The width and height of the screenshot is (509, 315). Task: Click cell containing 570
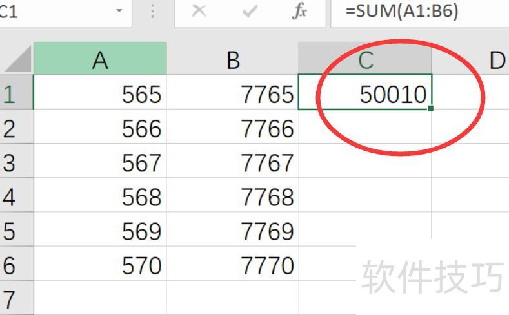point(100,263)
